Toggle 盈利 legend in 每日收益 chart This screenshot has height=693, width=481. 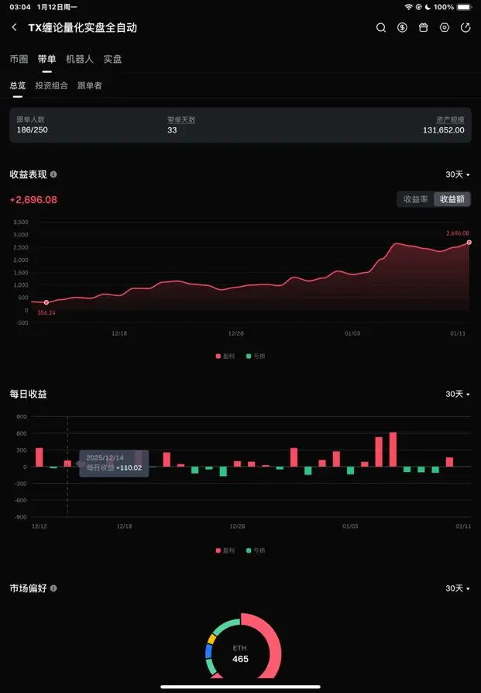pos(225,550)
